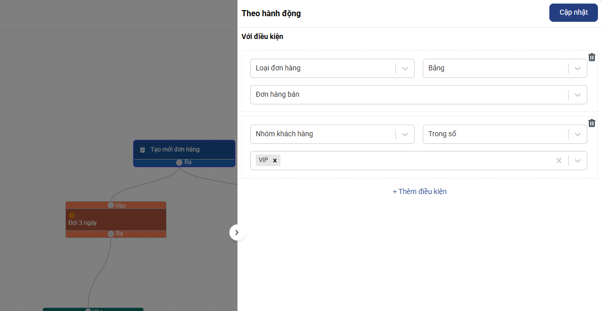Open the Loại đơn hàng dropdown

(405, 68)
